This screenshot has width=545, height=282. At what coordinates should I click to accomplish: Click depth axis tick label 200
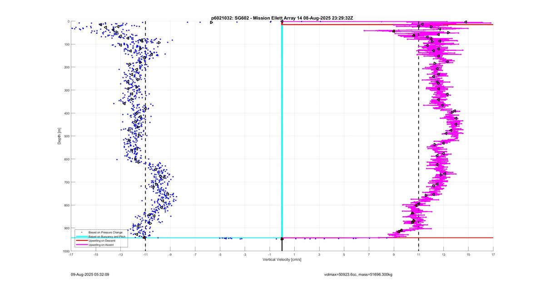coord(66,67)
